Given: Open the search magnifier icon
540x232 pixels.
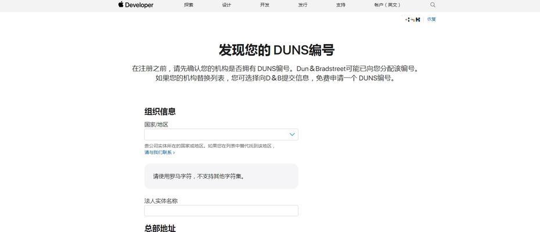Looking at the screenshot, I should click(433, 5).
